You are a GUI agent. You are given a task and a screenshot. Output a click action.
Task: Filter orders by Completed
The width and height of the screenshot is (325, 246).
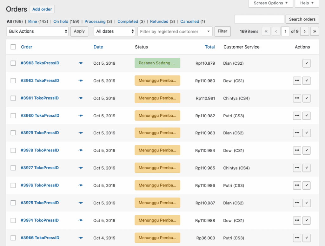[x=128, y=21]
